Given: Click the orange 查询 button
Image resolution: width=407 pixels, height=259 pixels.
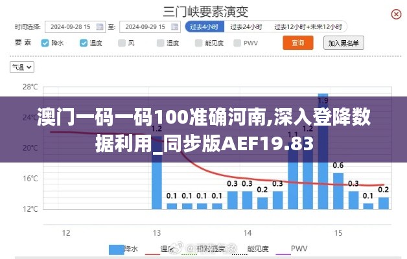Looking at the screenshot, I should click(x=298, y=43).
